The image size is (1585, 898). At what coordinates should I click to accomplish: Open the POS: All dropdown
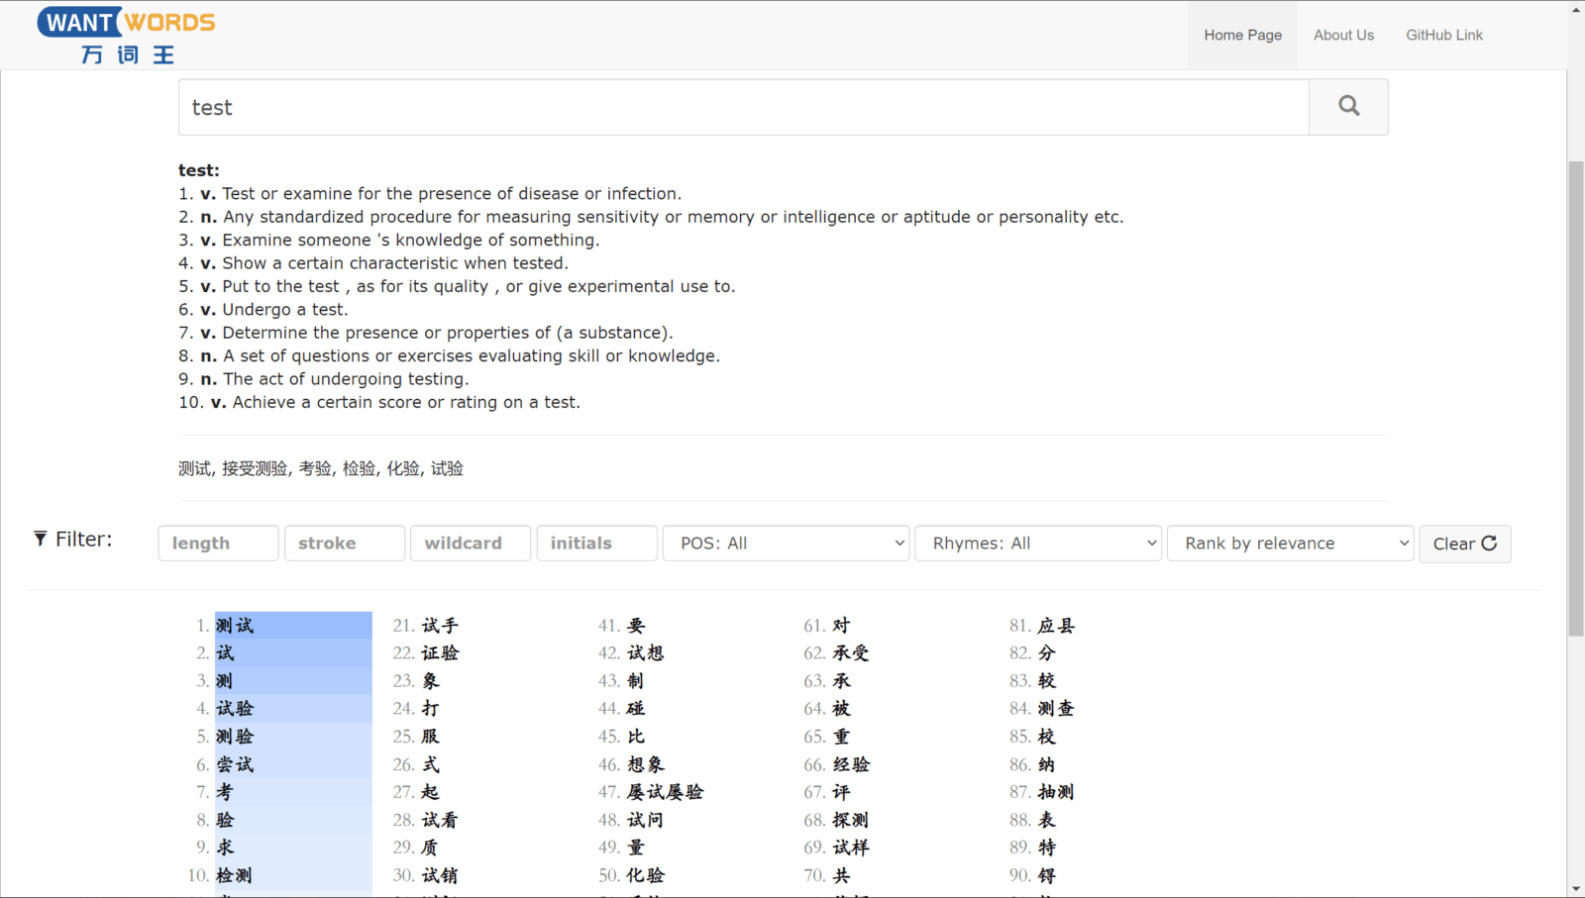(x=786, y=544)
